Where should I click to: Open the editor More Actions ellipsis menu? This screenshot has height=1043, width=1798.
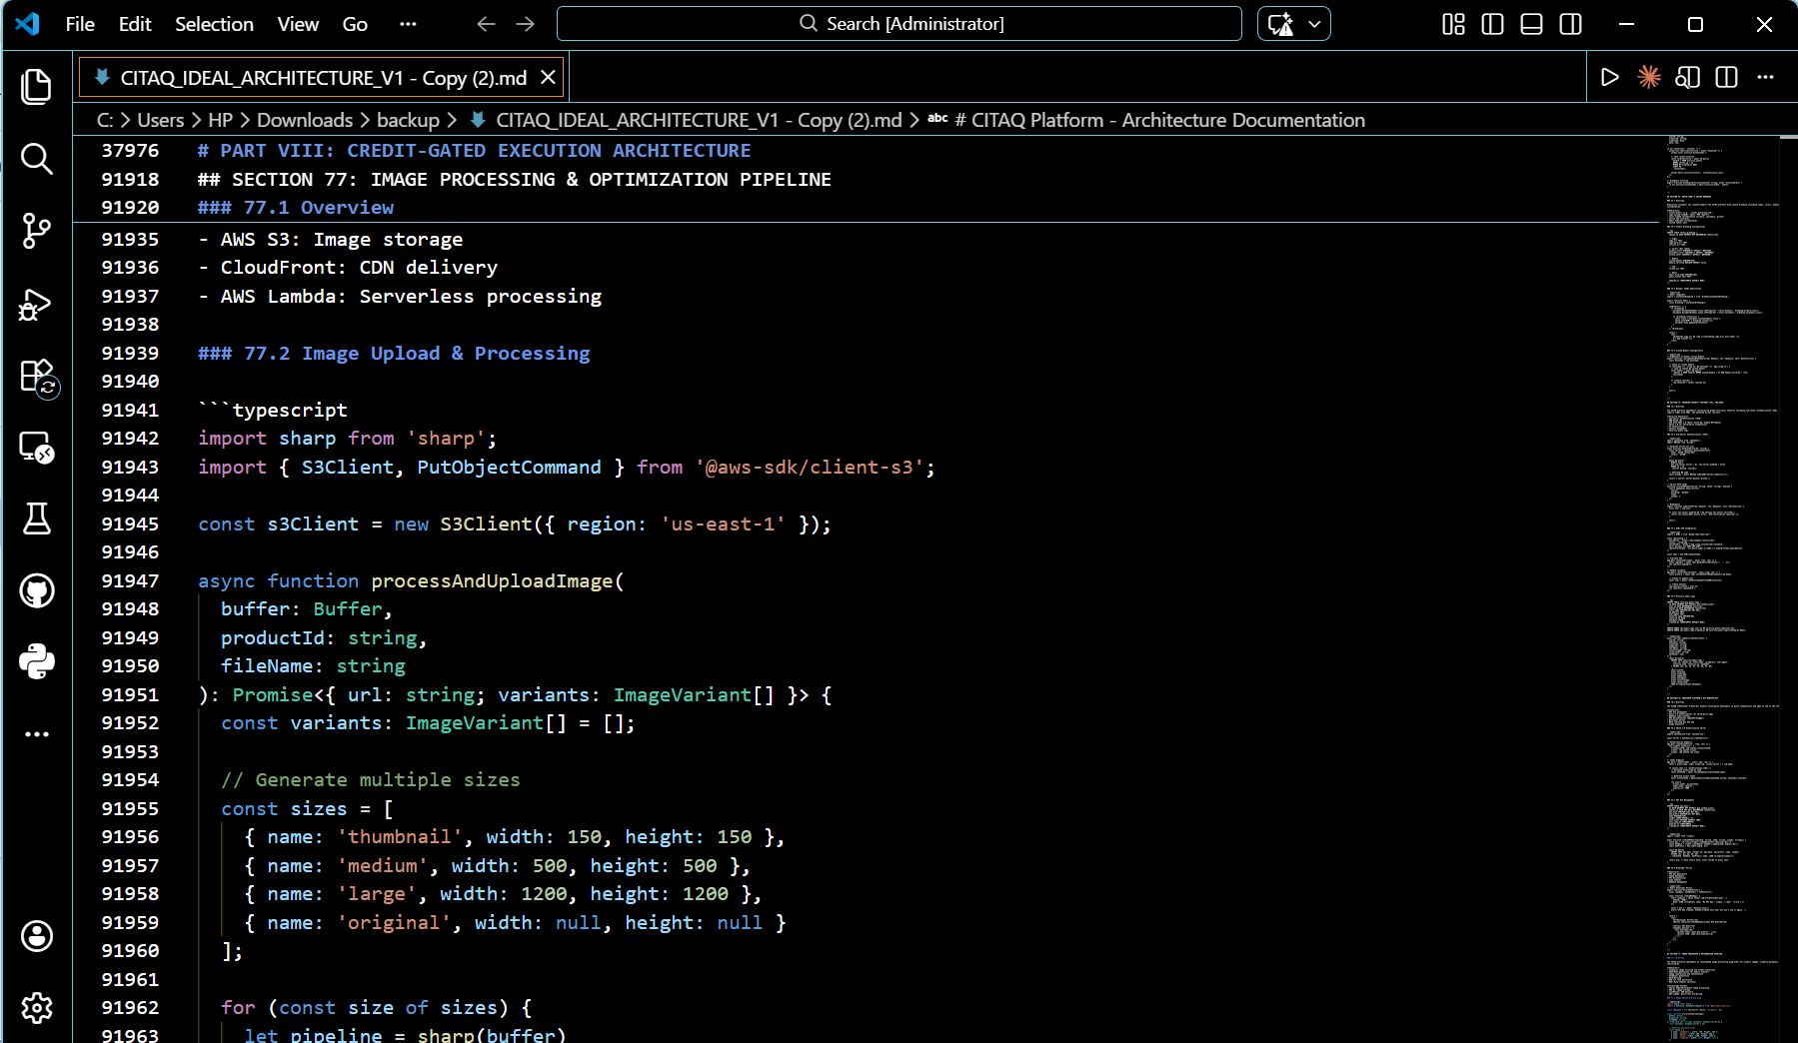1766,77
